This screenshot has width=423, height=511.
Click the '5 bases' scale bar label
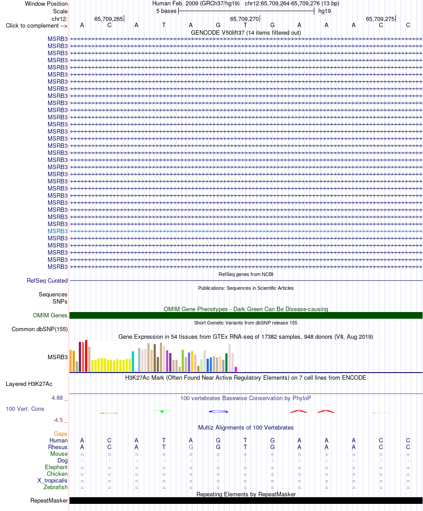pos(166,11)
